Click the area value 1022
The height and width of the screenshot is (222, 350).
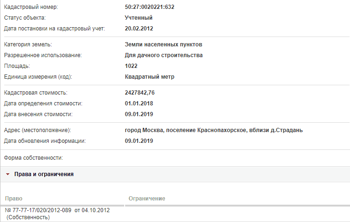pos(131,66)
